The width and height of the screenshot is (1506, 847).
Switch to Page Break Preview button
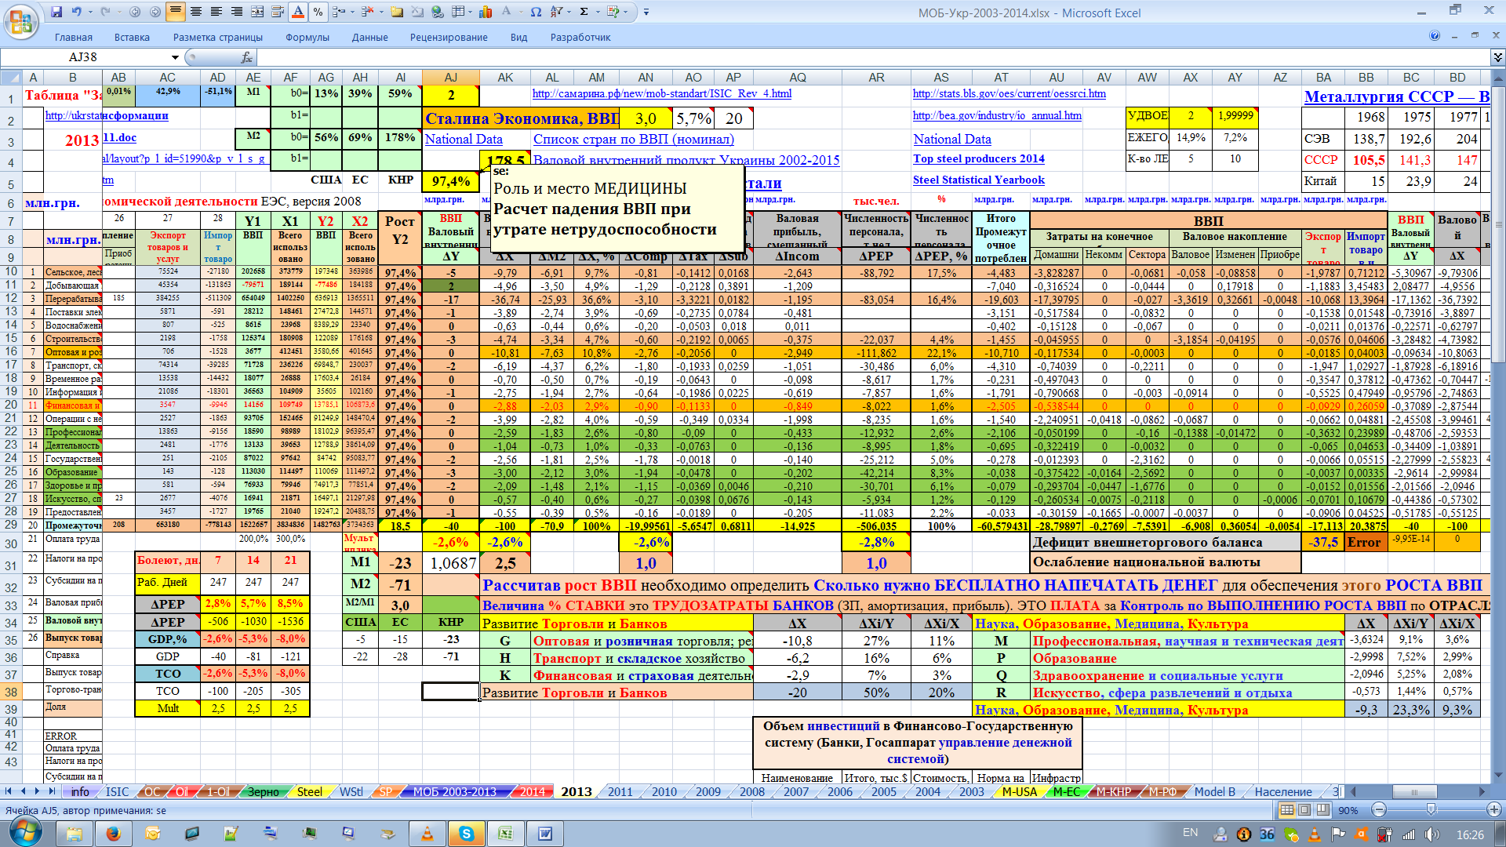point(1322,810)
